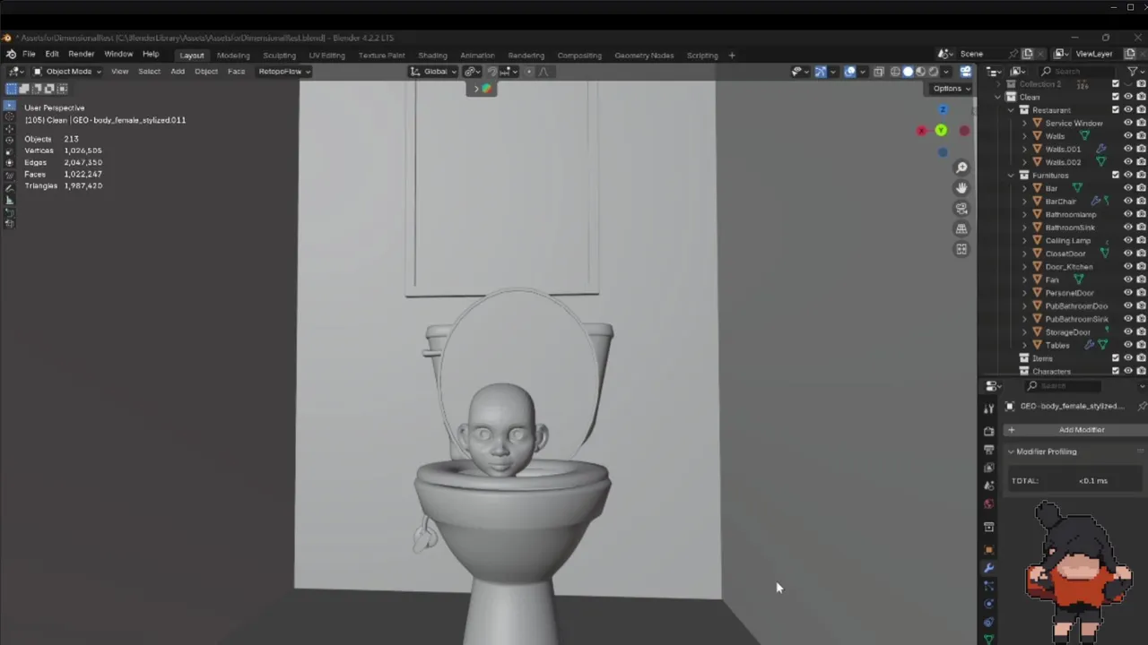1148x645 pixels.
Task: Click the hand pan-view gizmo
Action: coord(961,188)
